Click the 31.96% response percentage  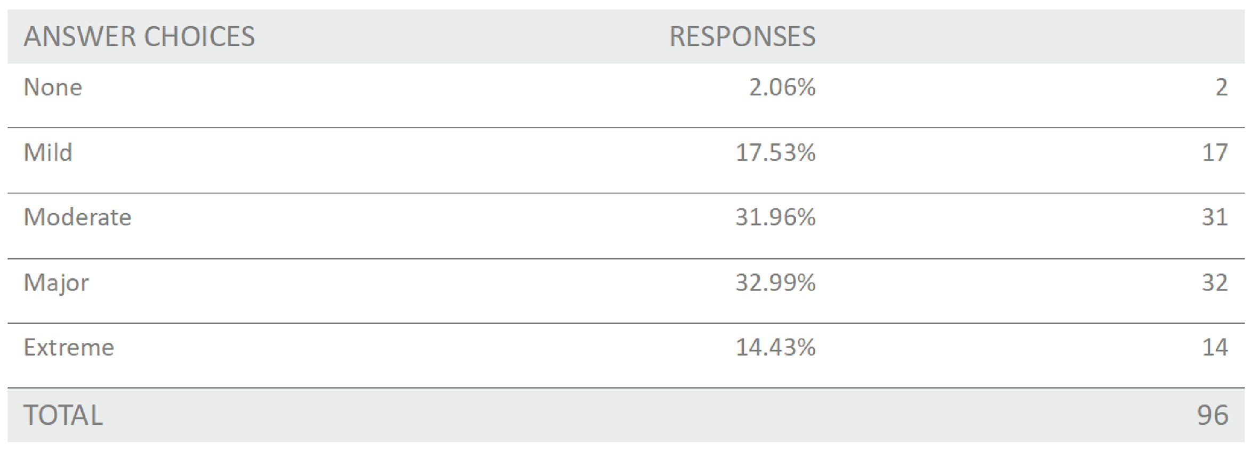[x=775, y=218]
